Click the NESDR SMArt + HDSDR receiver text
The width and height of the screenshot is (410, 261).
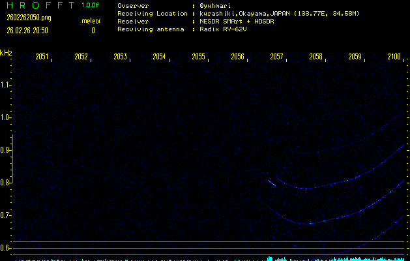(239, 22)
